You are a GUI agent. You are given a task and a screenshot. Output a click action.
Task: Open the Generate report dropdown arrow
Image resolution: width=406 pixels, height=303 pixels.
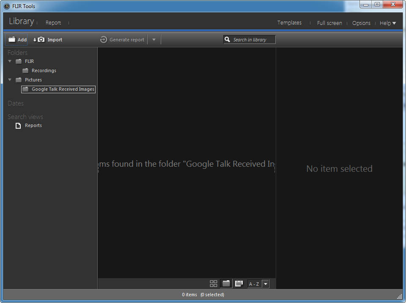(154, 40)
